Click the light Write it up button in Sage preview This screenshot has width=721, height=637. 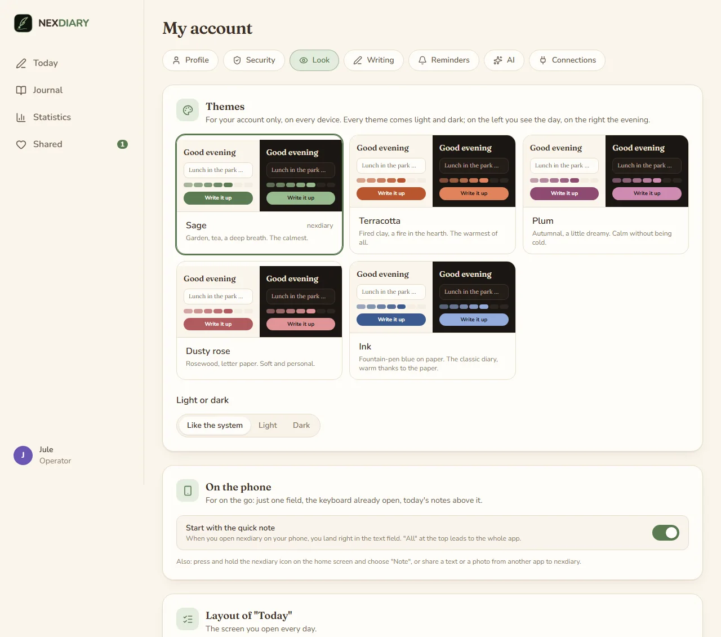[218, 198]
